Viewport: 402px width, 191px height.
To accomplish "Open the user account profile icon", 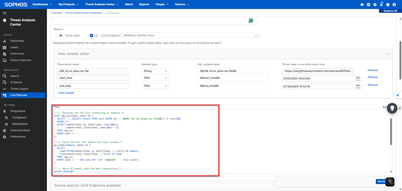I will coord(394,5).
